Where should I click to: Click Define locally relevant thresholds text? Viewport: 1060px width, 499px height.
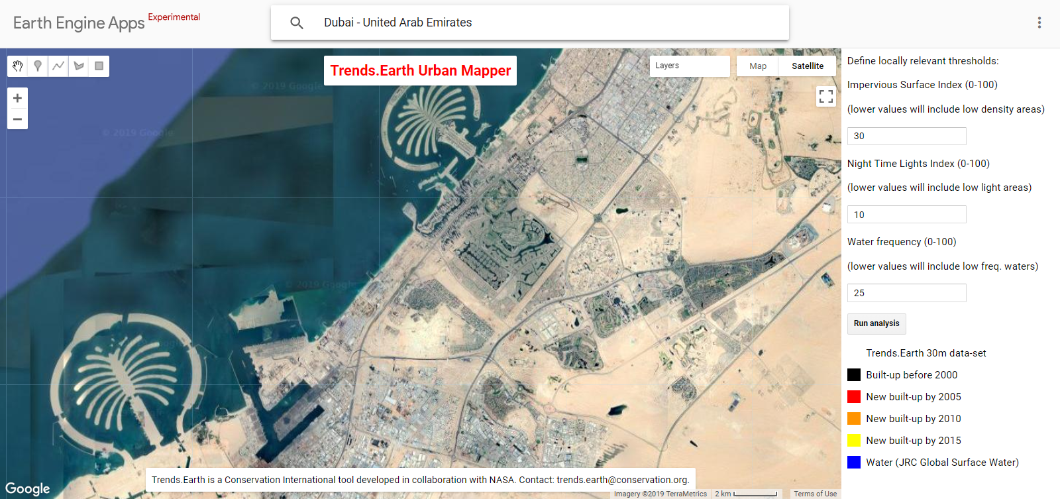coord(923,61)
